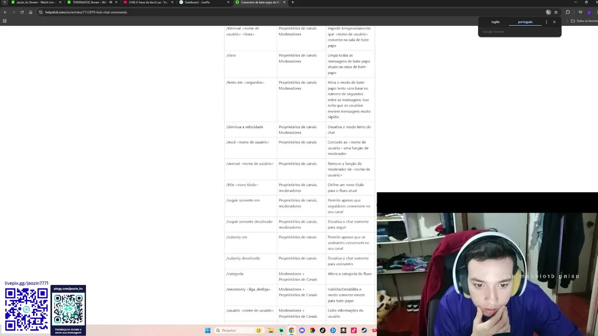Open Discord from the taskbar
The width and height of the screenshot is (598, 336).
(302, 330)
